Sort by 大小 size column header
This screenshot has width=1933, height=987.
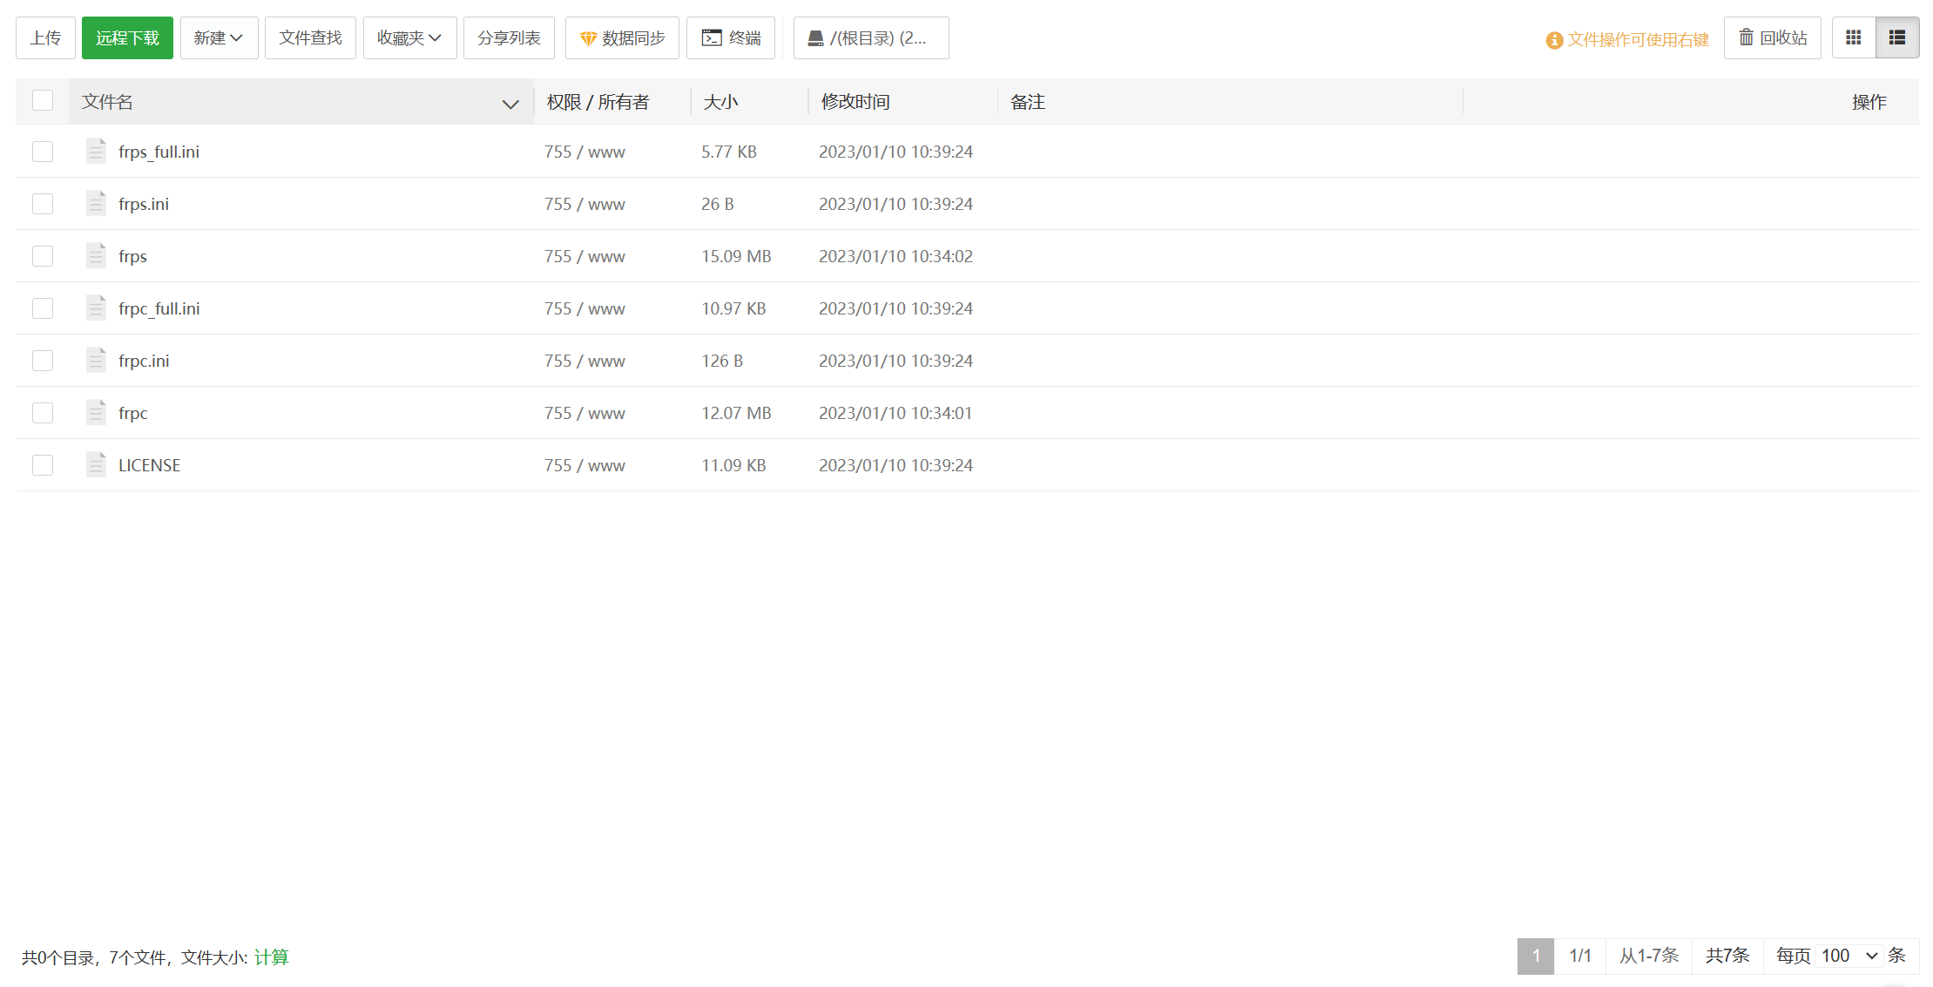tap(720, 102)
